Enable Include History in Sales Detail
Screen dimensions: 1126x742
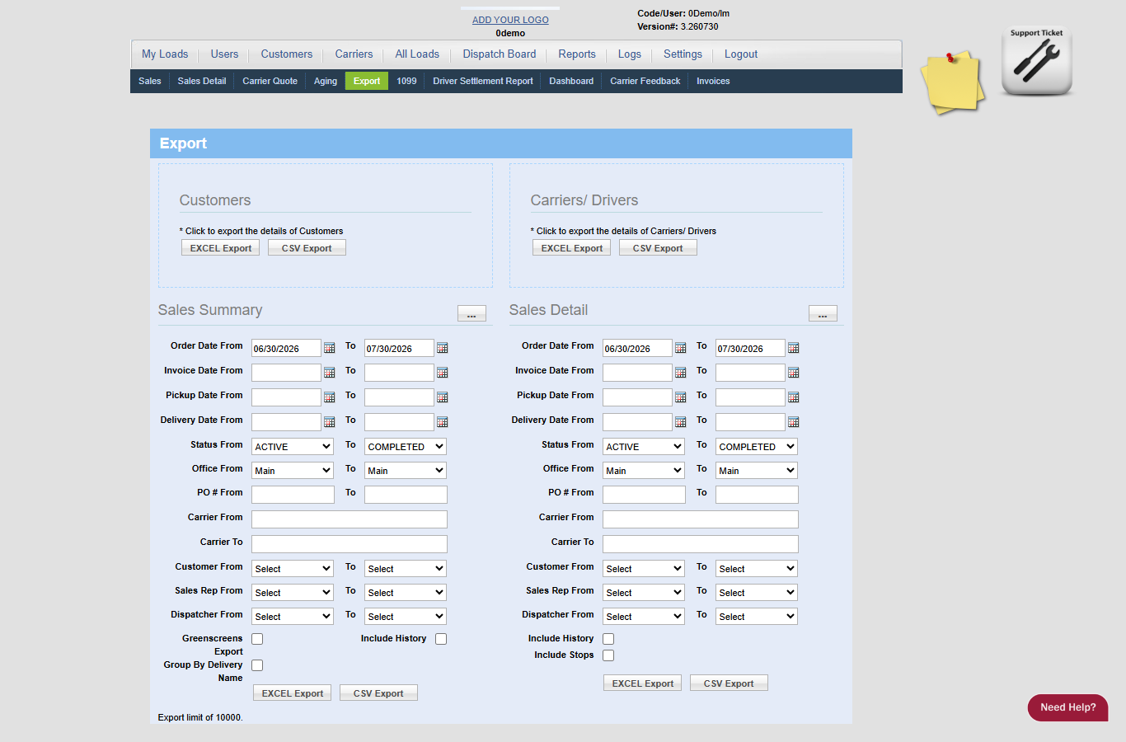pos(608,639)
